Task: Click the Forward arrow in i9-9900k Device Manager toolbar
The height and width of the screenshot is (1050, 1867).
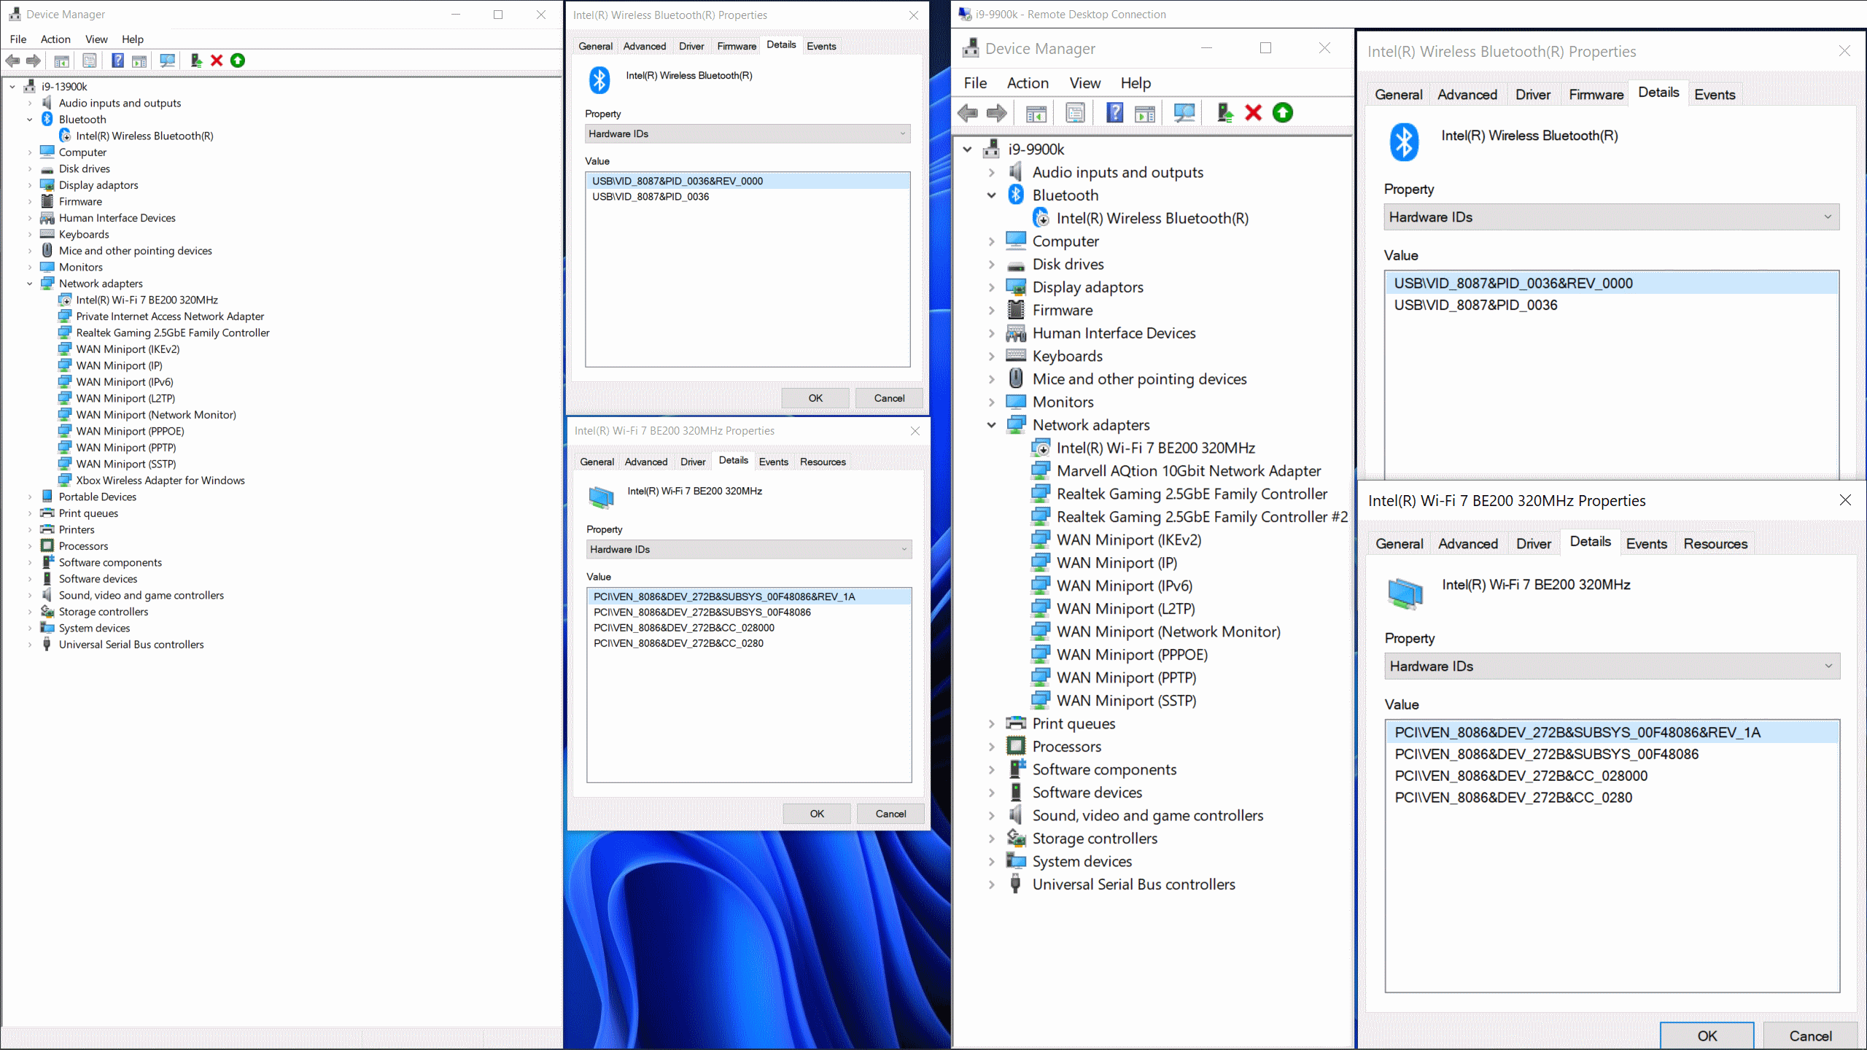Action: tap(996, 112)
